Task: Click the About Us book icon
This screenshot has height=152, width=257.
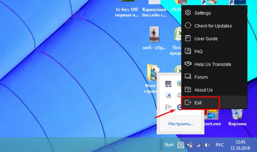Action: 188,89
